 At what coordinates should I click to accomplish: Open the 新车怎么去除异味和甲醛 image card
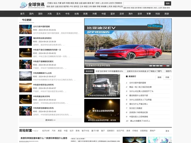coord(102,111)
